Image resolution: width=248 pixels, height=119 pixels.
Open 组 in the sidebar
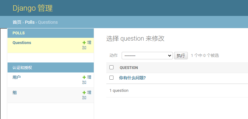(x=15, y=93)
